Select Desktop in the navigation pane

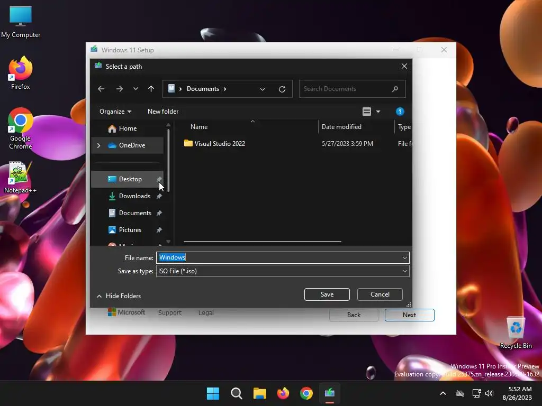(130, 179)
